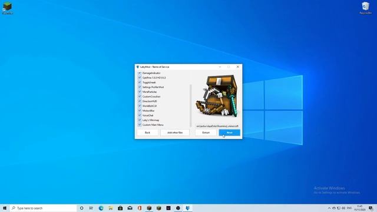
Task: Click the OneDrive cloud tray icon
Action: pyautogui.click(x=334, y=208)
